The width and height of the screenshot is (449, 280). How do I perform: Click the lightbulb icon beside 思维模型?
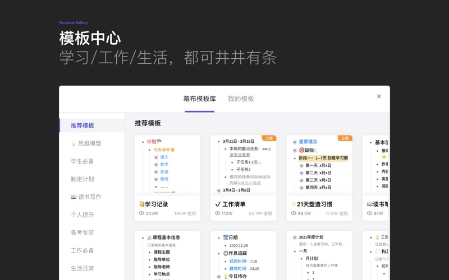[74, 143]
